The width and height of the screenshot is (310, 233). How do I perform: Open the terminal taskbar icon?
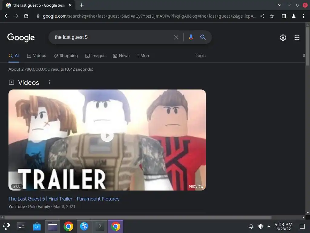point(100,226)
